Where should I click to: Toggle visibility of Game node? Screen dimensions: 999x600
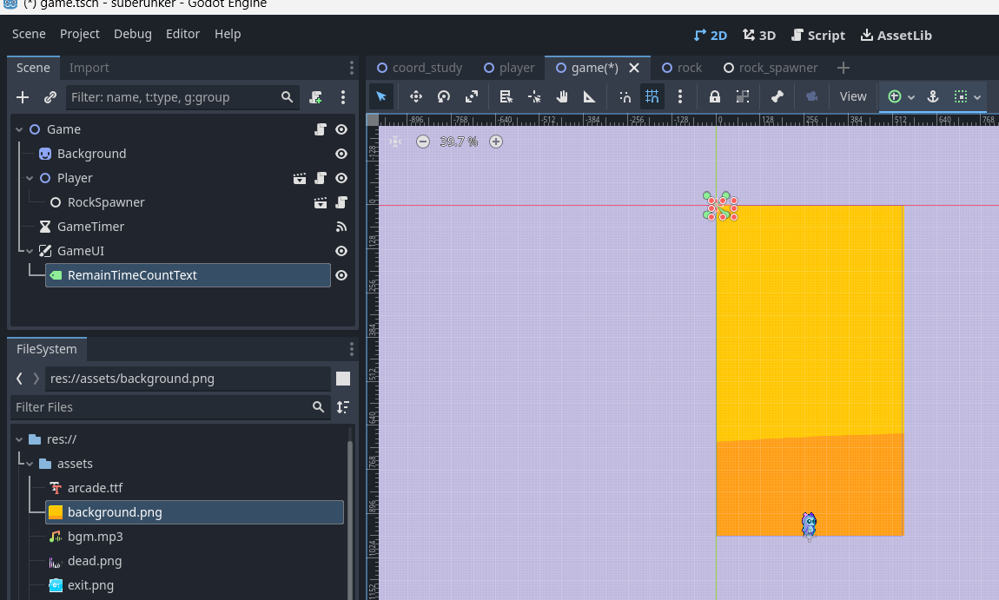[x=341, y=129]
